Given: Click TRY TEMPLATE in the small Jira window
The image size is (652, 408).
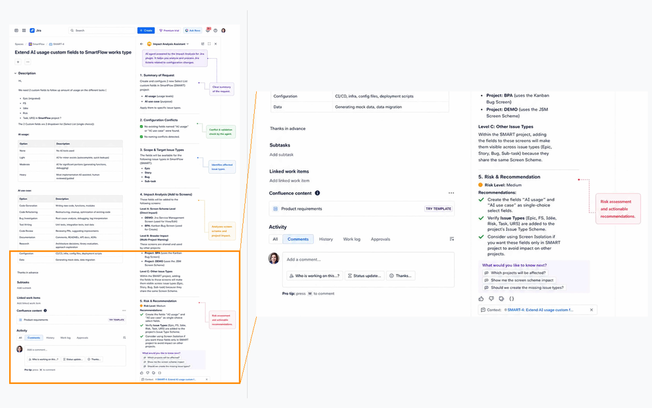Looking at the screenshot, I should pos(116,320).
